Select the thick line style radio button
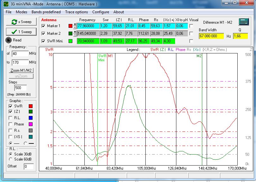 [26, 143]
